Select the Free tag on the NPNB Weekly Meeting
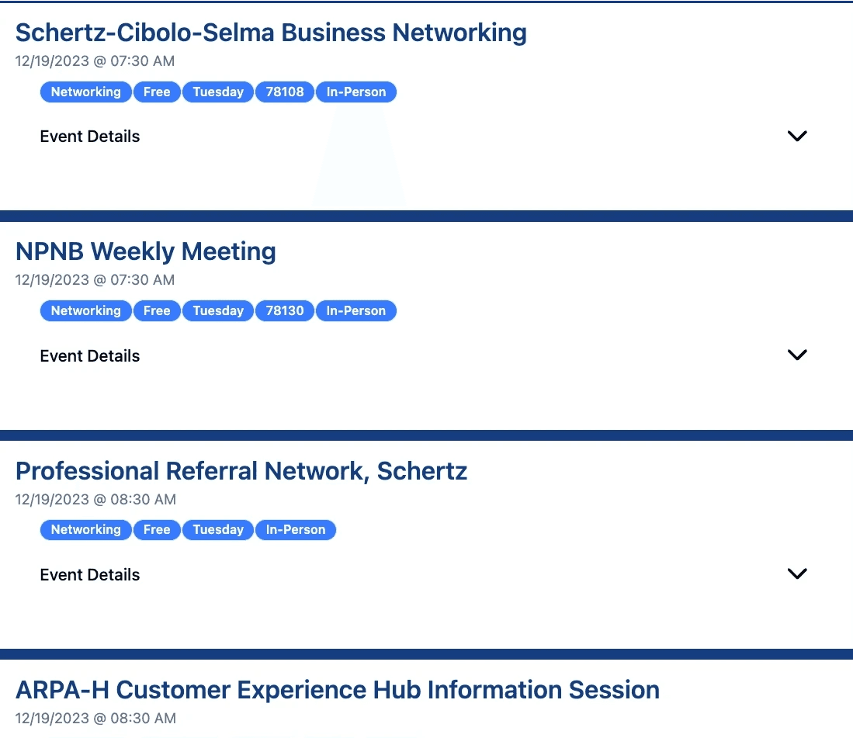The width and height of the screenshot is (853, 738). click(157, 310)
